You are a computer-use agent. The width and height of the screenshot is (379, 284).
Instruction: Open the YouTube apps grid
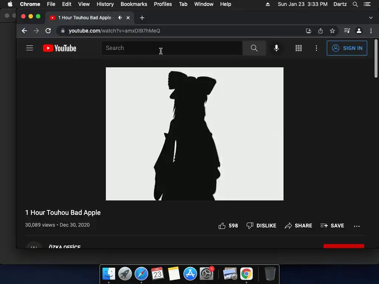pos(299,48)
